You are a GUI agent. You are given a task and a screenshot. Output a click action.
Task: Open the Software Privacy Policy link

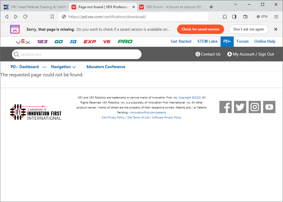tap(167, 117)
